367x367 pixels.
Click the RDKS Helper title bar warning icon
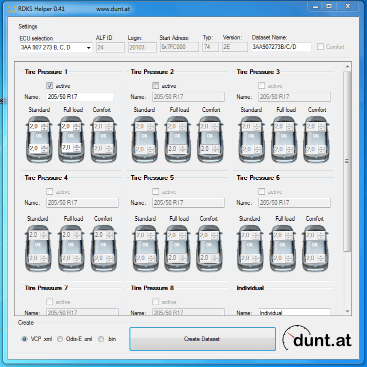click(x=11, y=9)
